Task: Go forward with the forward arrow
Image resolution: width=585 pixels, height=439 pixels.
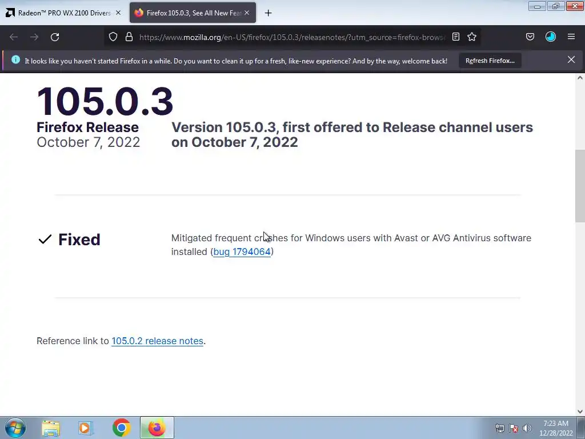Action: [x=34, y=37]
